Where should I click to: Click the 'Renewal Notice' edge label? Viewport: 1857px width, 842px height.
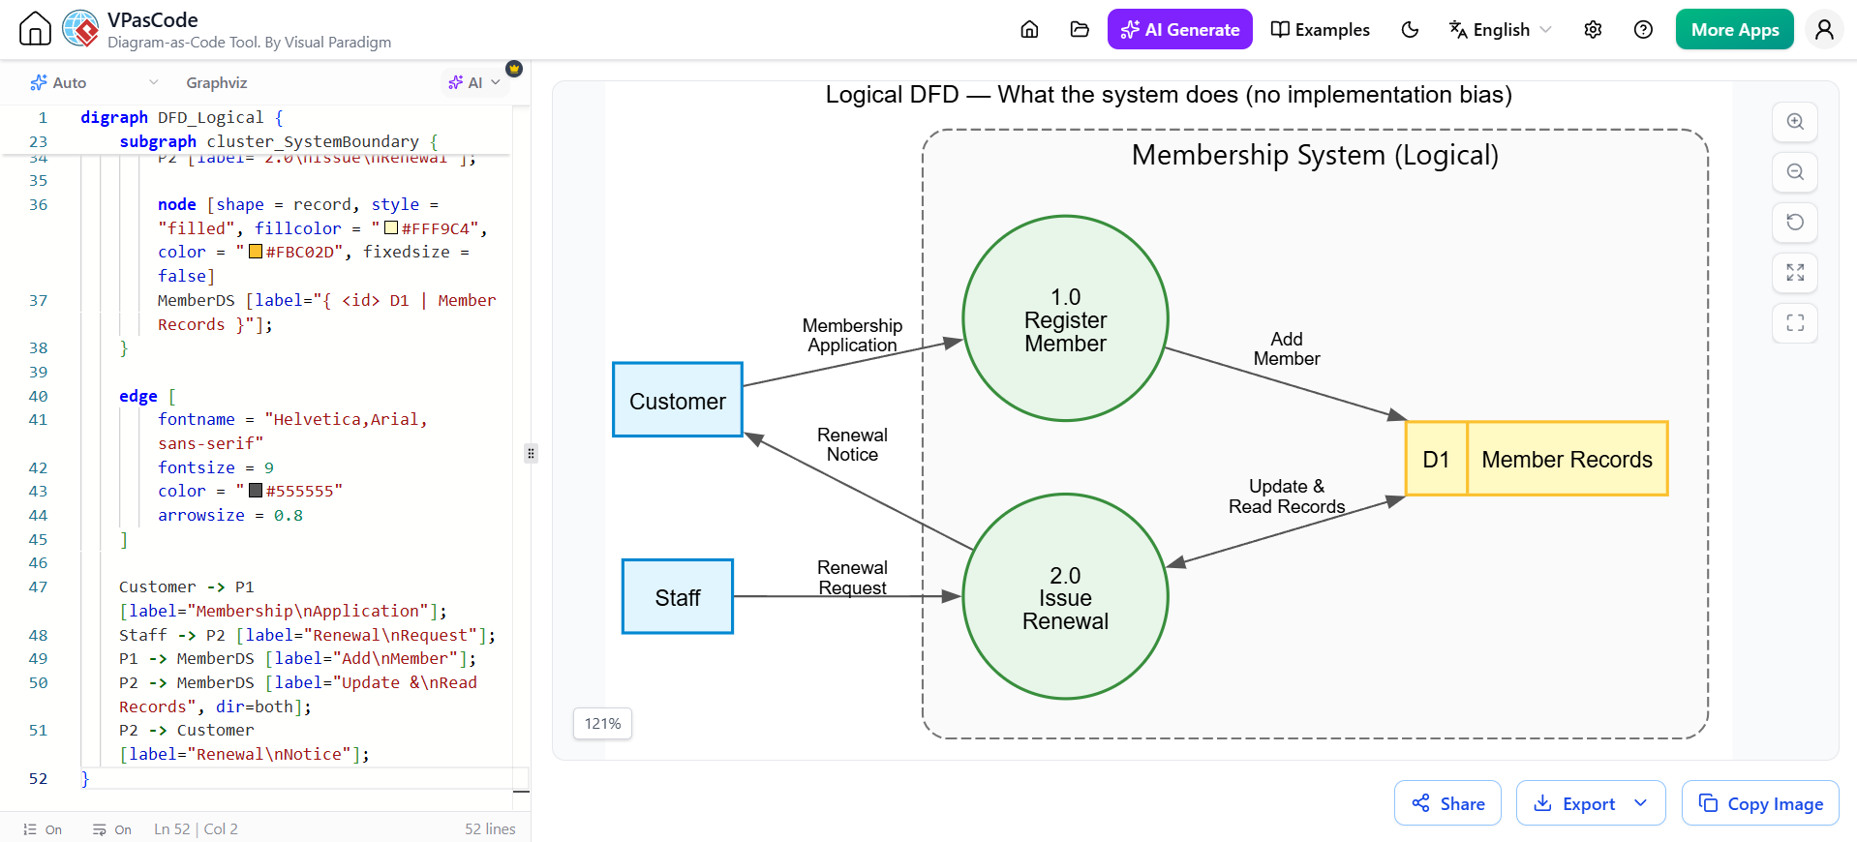coord(852,445)
